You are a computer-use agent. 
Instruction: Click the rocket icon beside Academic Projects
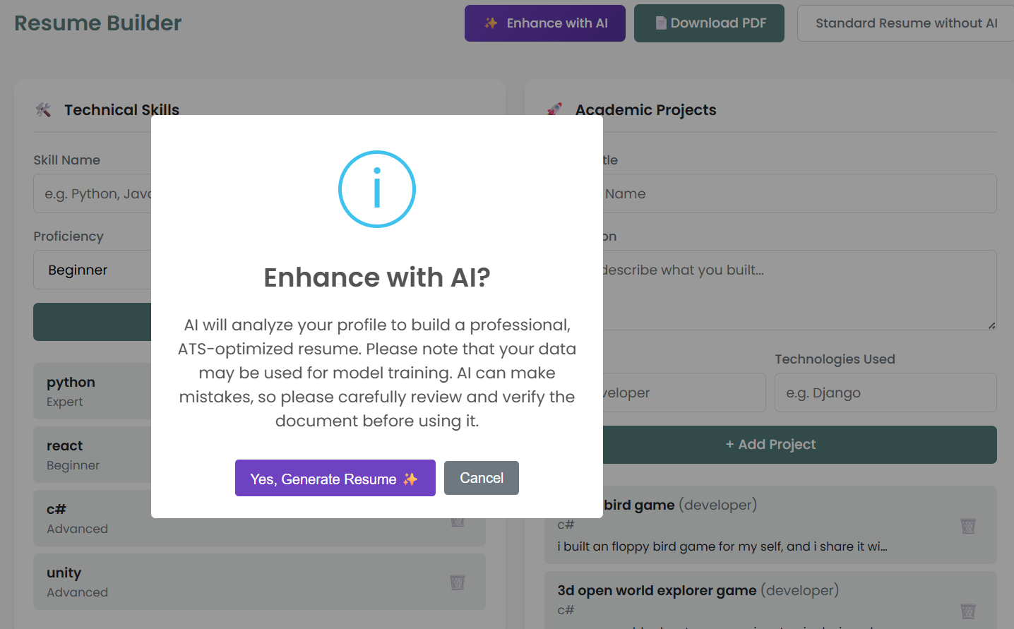tap(555, 109)
